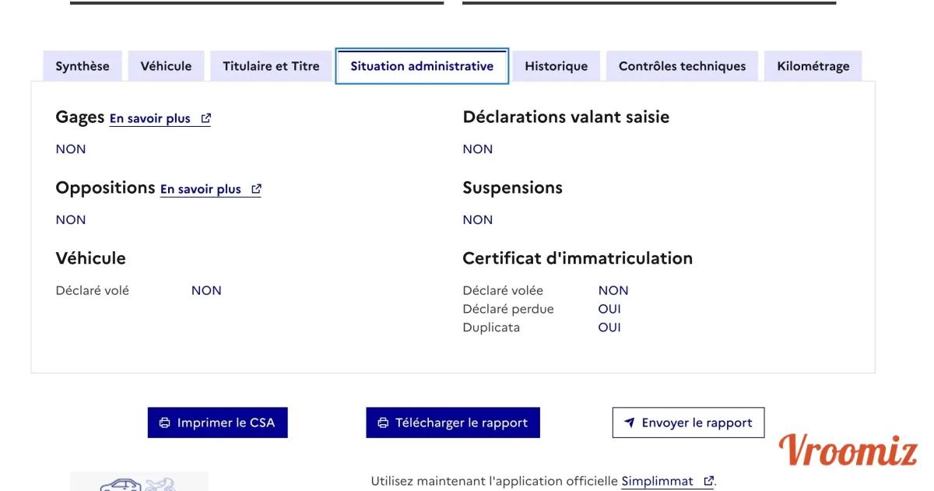Click arrow icon on Envoyer le rapport
This screenshot has height=491, width=934.
630,423
